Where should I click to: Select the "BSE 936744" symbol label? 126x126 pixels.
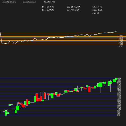pyautogui.click(x=49, y=2)
